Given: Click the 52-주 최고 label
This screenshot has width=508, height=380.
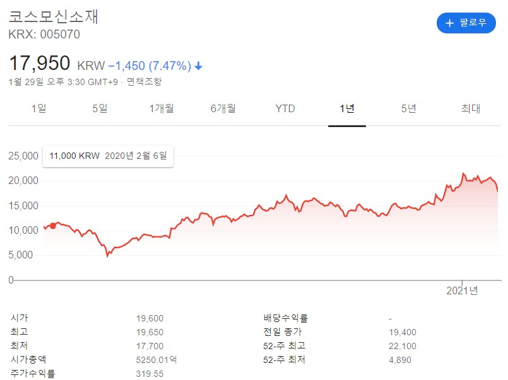Looking at the screenshot, I should click(284, 346).
